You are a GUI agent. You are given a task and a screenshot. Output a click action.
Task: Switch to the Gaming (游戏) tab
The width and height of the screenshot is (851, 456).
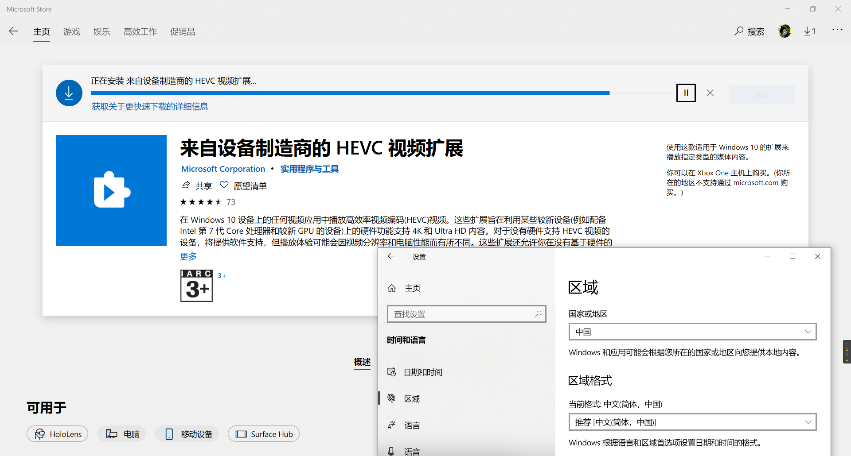pos(72,32)
